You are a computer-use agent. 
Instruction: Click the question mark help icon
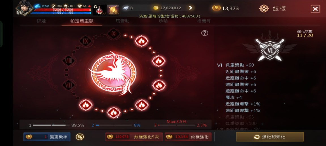(x=205, y=33)
